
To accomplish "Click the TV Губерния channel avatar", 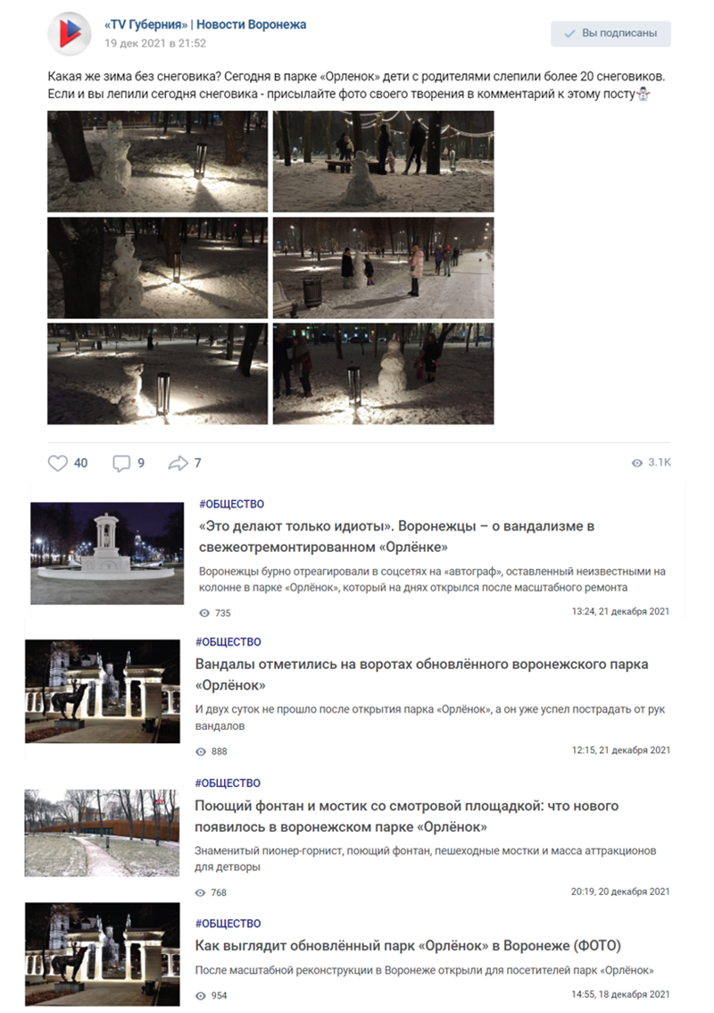I will [69, 34].
